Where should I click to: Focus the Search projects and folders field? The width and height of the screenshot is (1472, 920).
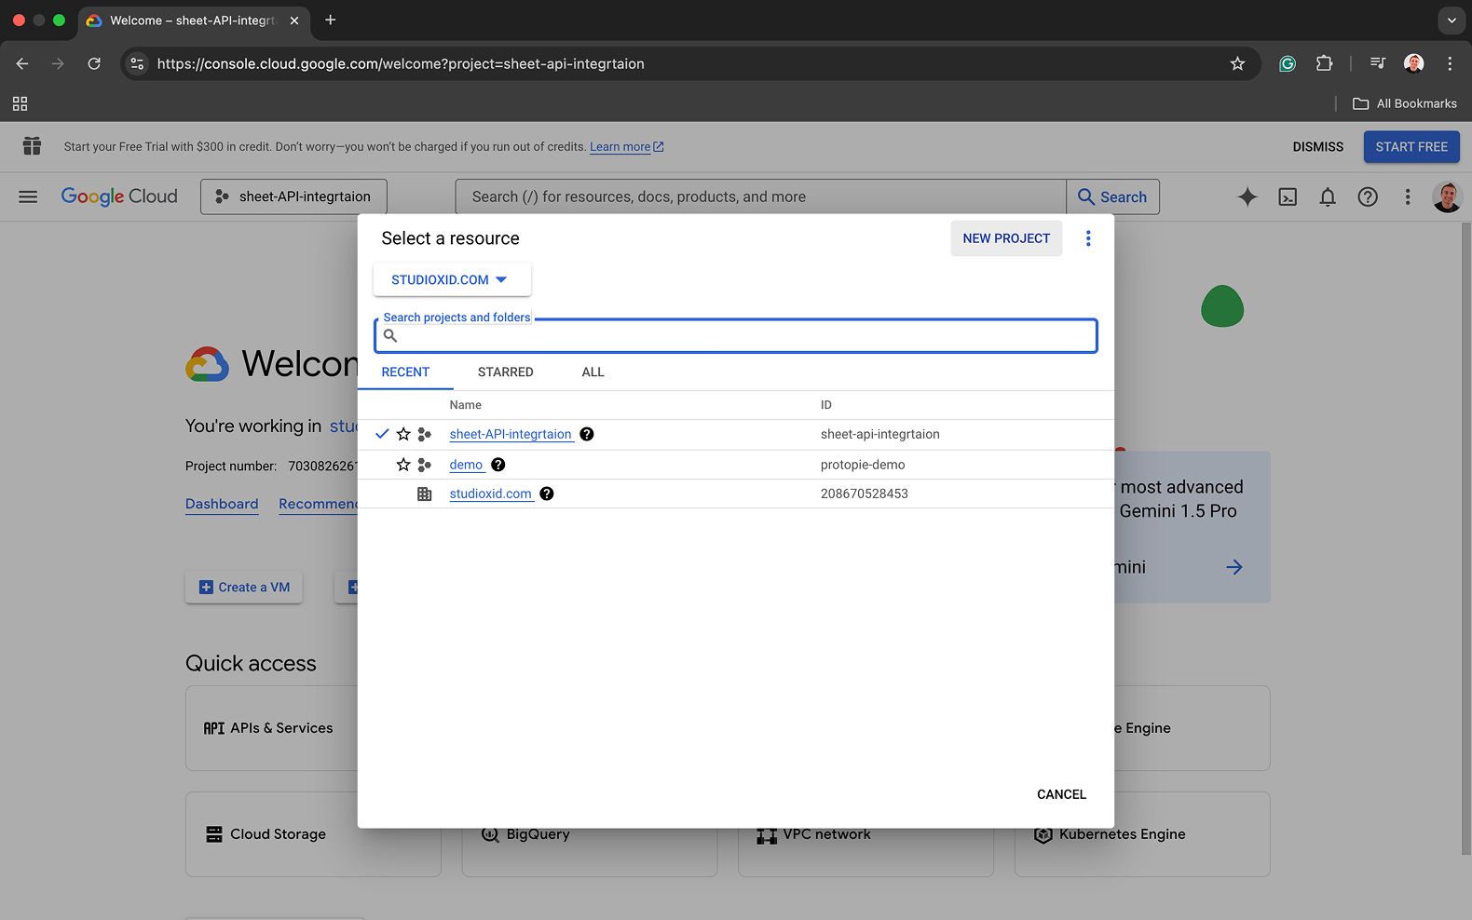(x=736, y=336)
